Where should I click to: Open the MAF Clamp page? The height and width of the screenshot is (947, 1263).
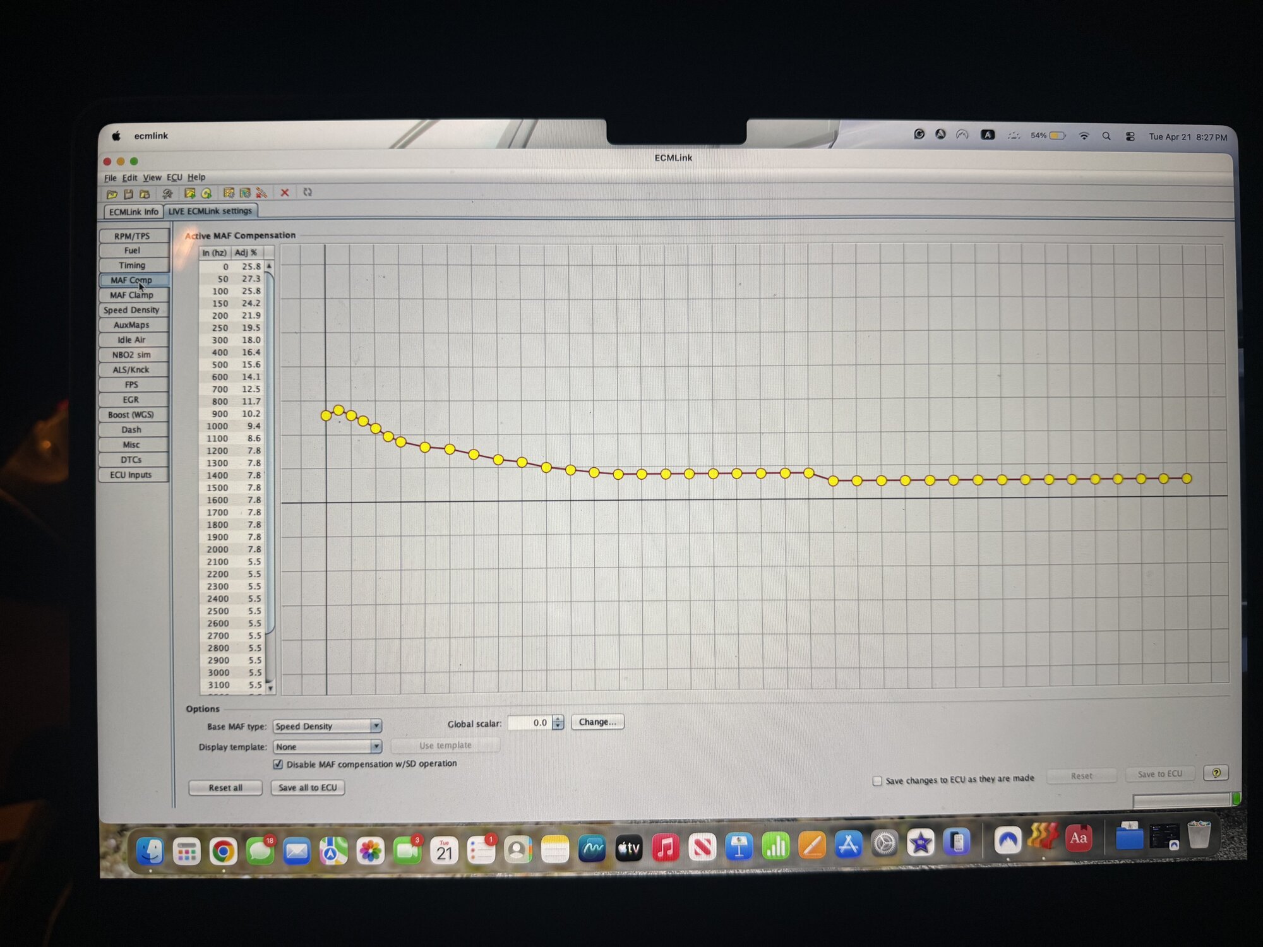tap(133, 295)
